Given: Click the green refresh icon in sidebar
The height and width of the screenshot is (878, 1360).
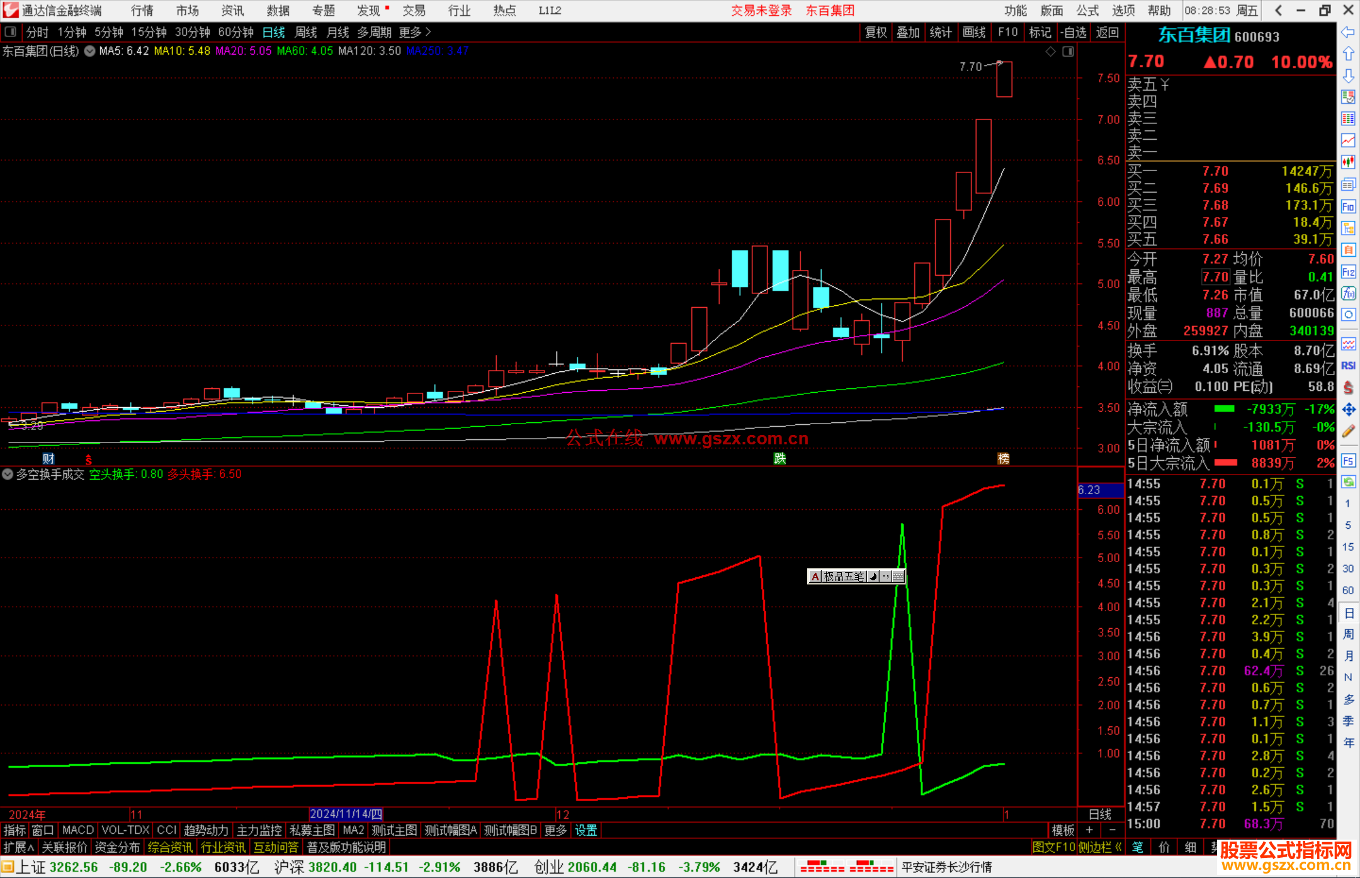Looking at the screenshot, I should (x=1348, y=482).
